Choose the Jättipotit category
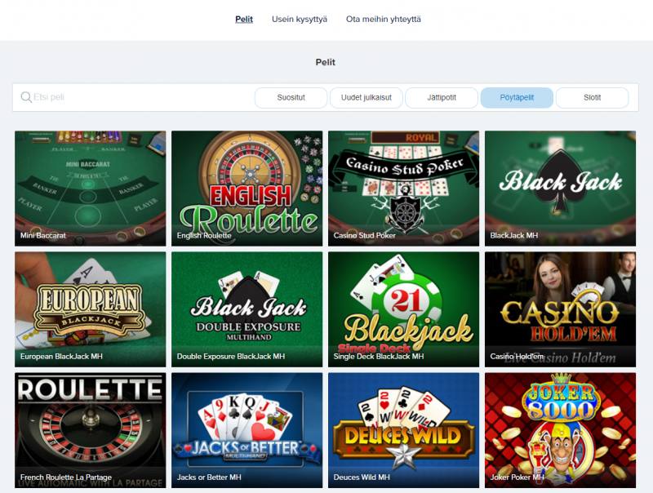This screenshot has height=493, width=653. point(442,97)
